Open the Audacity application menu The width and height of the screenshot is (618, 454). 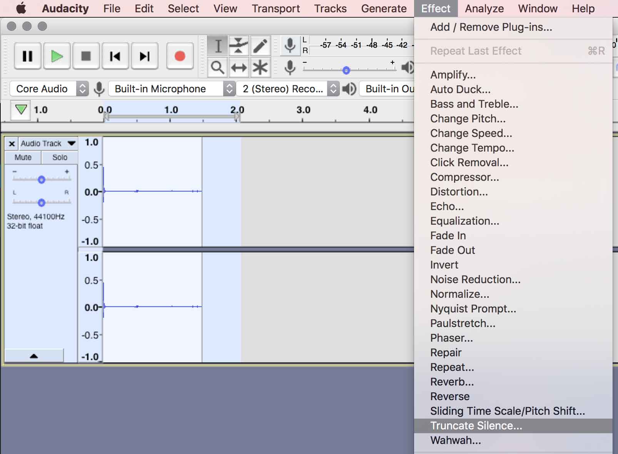tap(65, 8)
